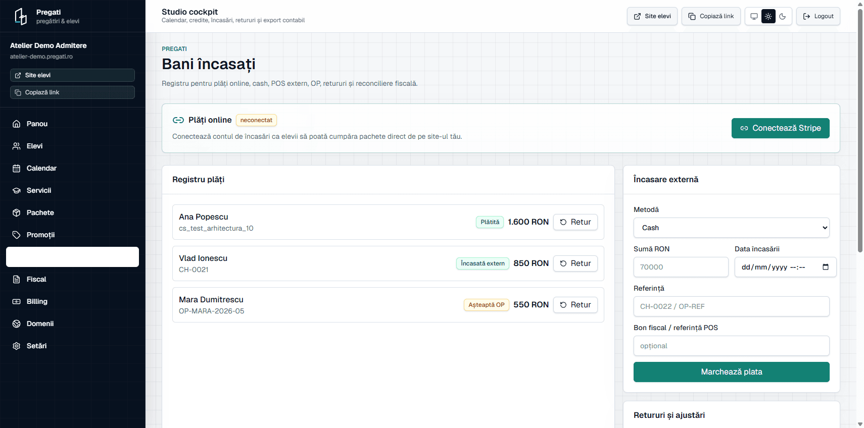Expand the Metodă Cash dropdown

pos(731,228)
